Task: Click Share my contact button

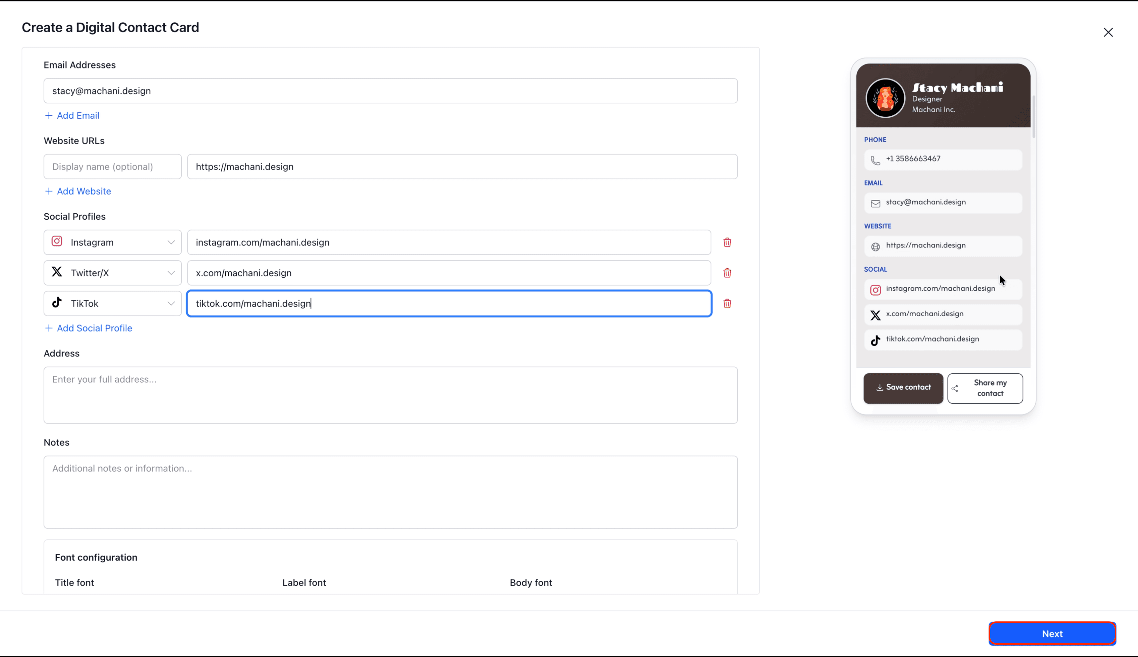Action: click(x=985, y=388)
